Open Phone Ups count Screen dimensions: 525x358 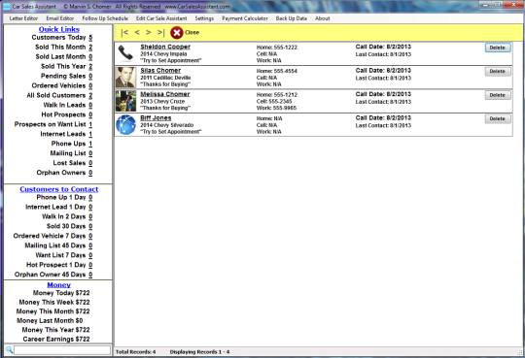coord(90,144)
